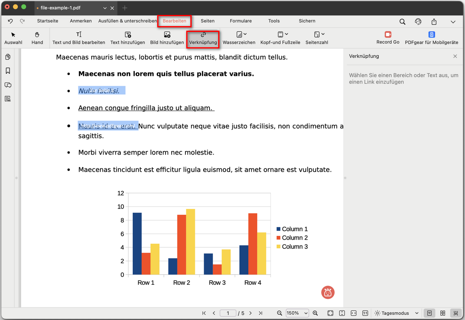Open the Formulare tab
The height and width of the screenshot is (320, 465).
pos(241,21)
